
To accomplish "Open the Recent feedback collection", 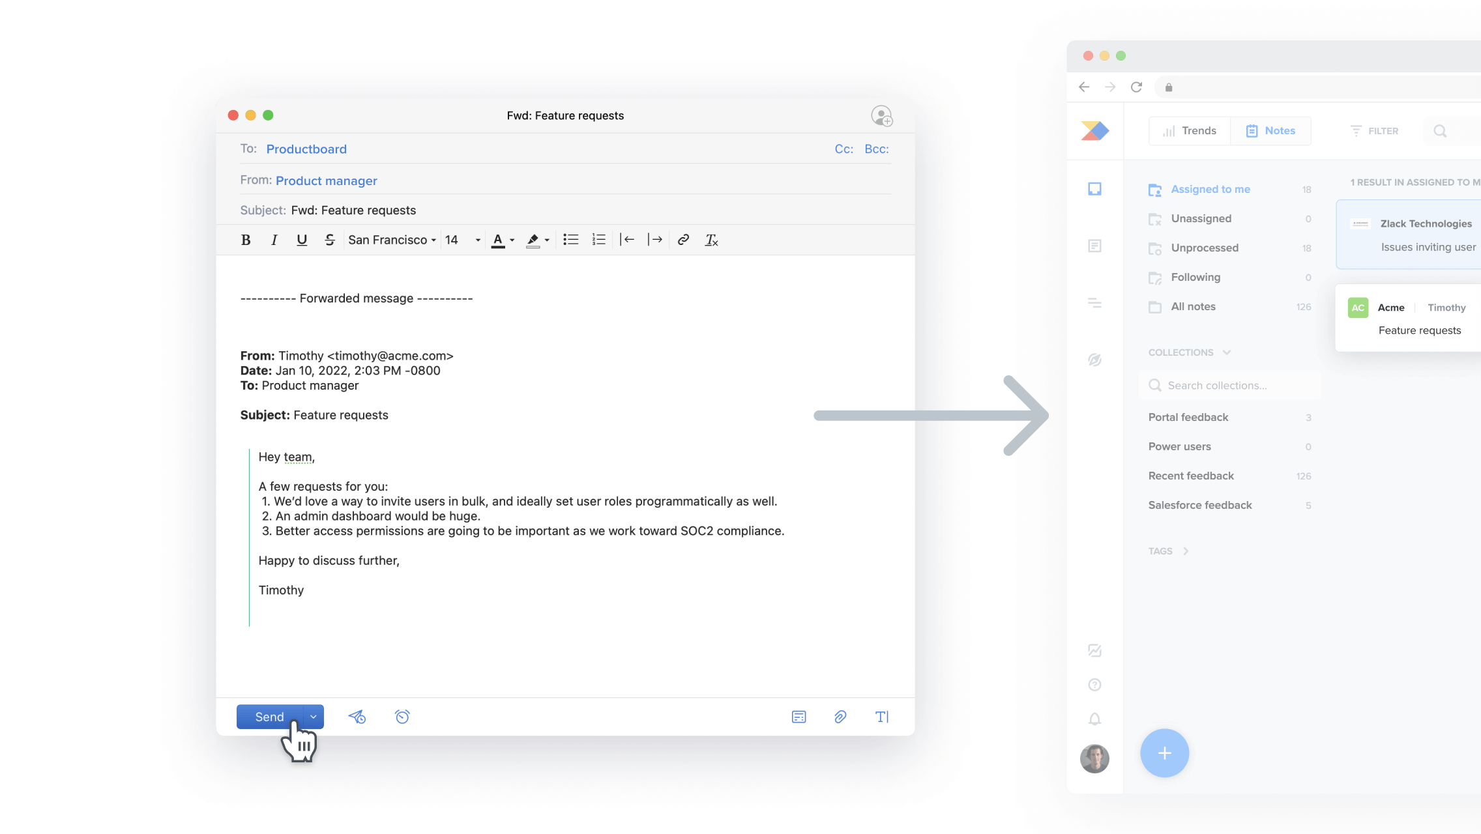I will (x=1229, y=476).
